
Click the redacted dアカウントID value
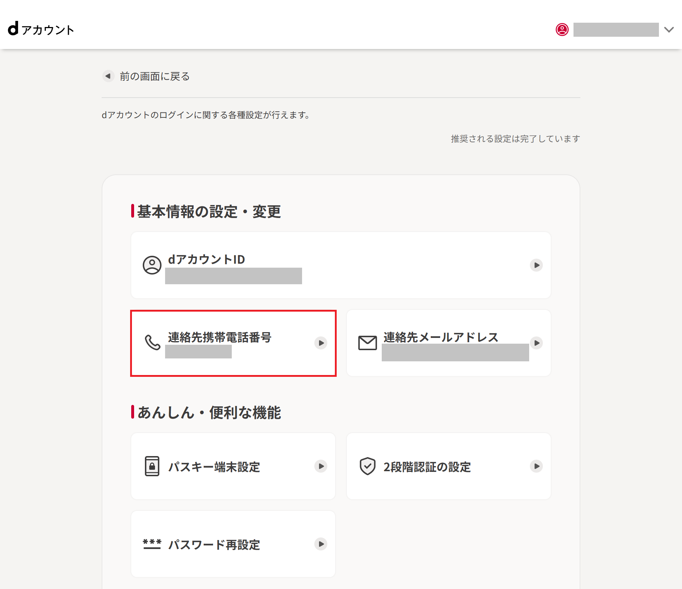point(234,276)
